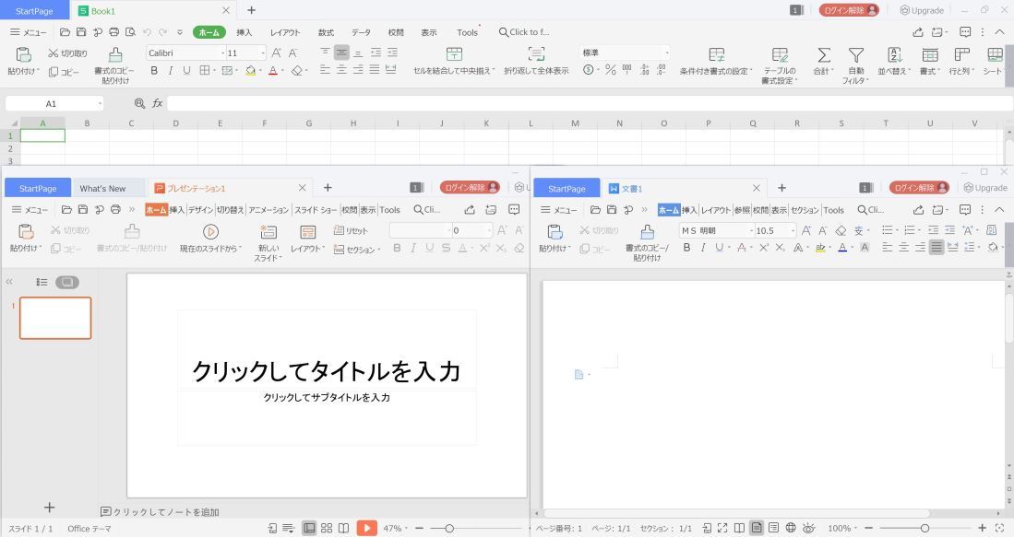Click the Upgrade button in spreadsheet window
The width and height of the screenshot is (1014, 537).
922,10
